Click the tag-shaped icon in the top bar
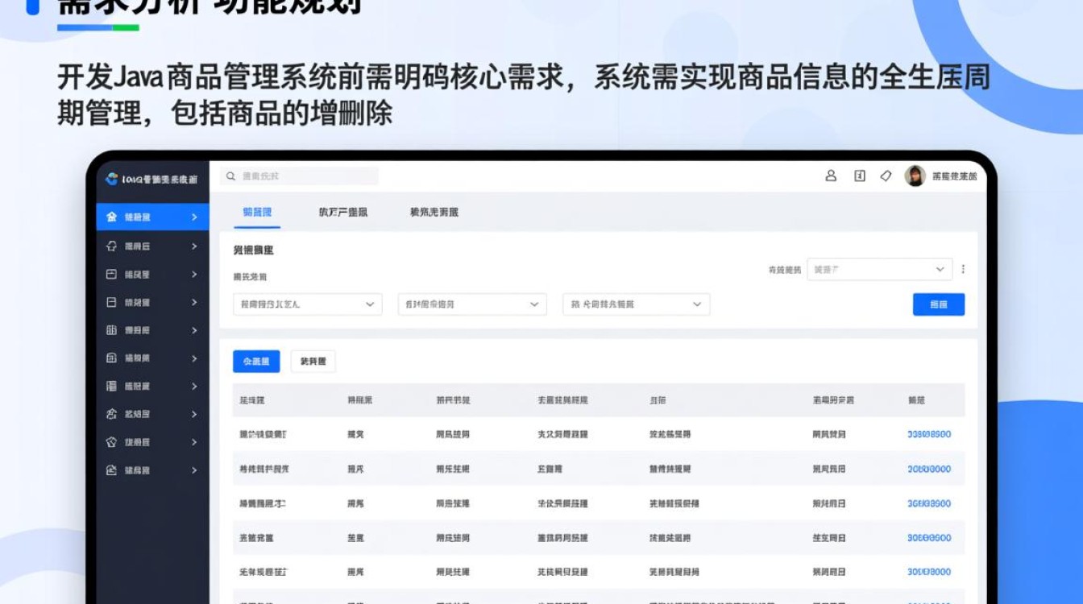 (x=886, y=176)
